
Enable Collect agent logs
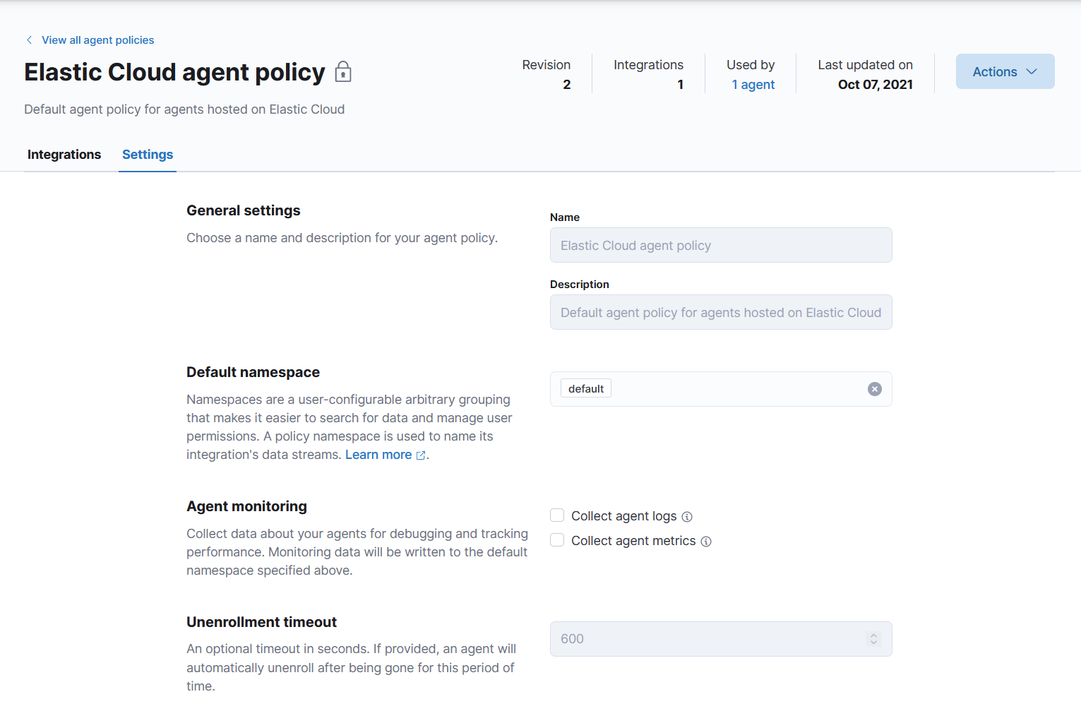tap(557, 515)
